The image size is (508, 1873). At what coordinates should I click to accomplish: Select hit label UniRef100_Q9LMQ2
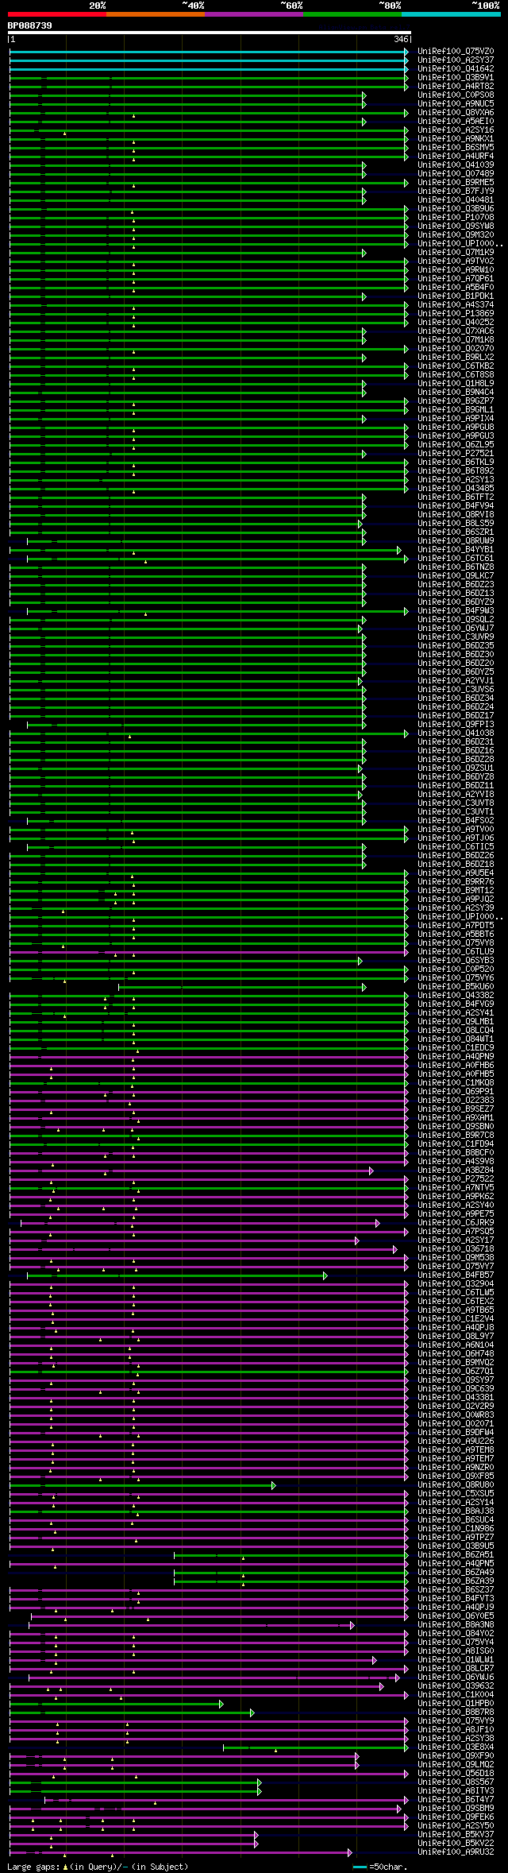coord(456,1765)
